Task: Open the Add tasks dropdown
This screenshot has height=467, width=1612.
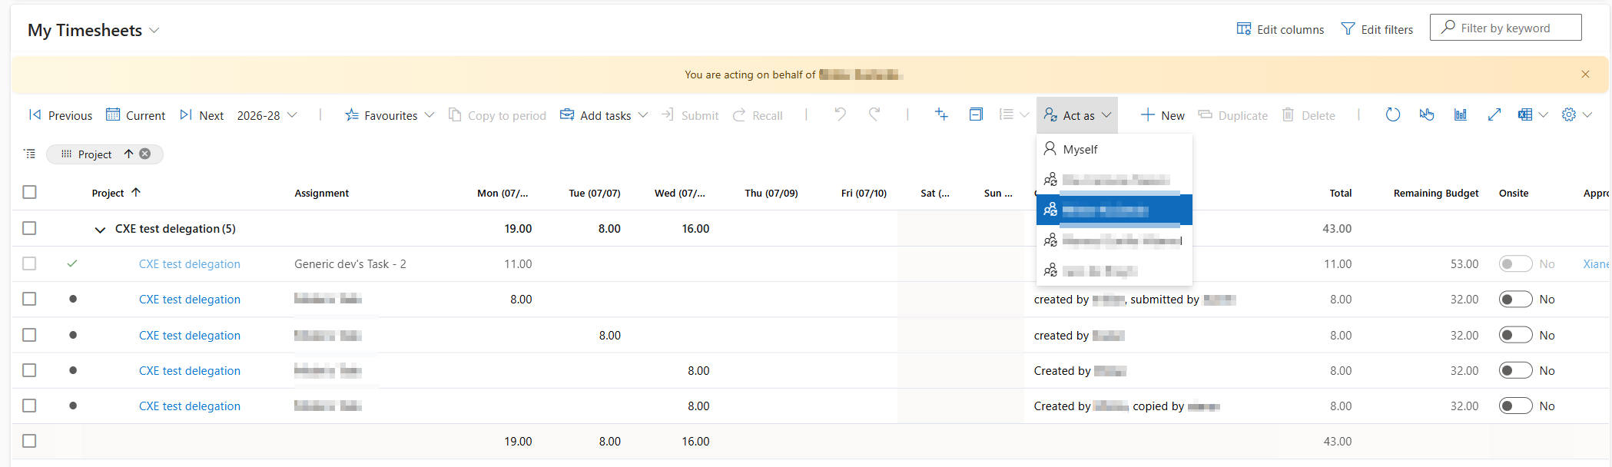Action: 604,115
